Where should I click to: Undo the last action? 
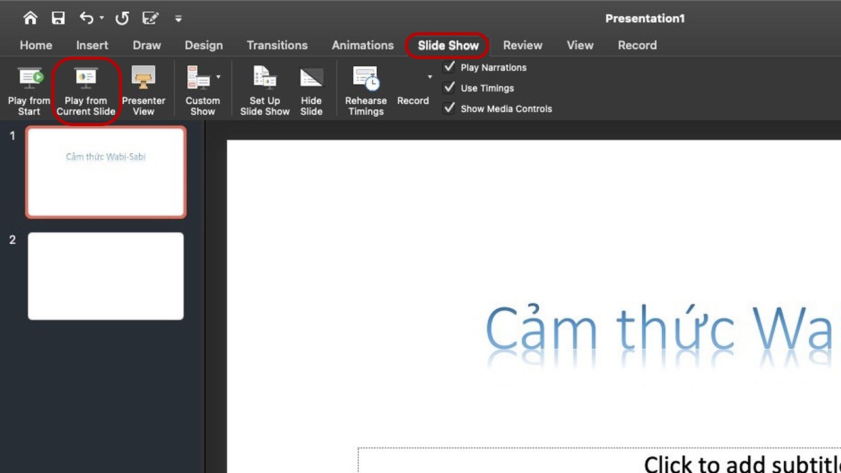tap(87, 18)
